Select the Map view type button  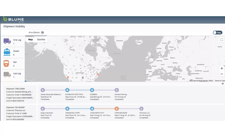pyautogui.click(x=30, y=39)
